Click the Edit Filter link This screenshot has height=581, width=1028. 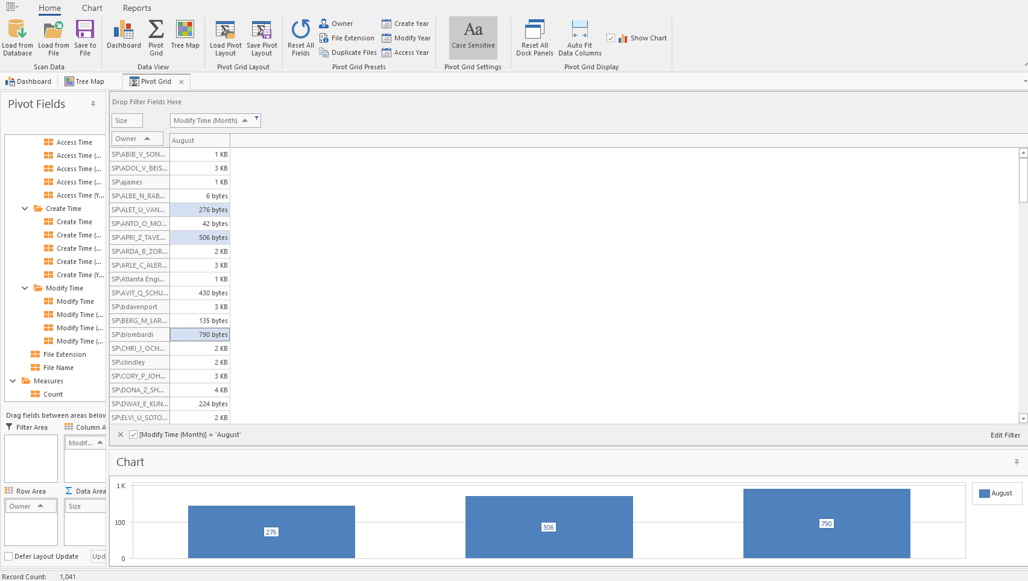pyautogui.click(x=1005, y=435)
